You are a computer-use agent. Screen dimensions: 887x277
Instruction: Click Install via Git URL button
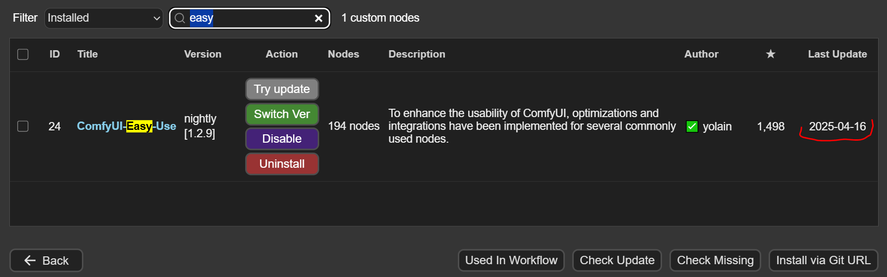click(823, 260)
